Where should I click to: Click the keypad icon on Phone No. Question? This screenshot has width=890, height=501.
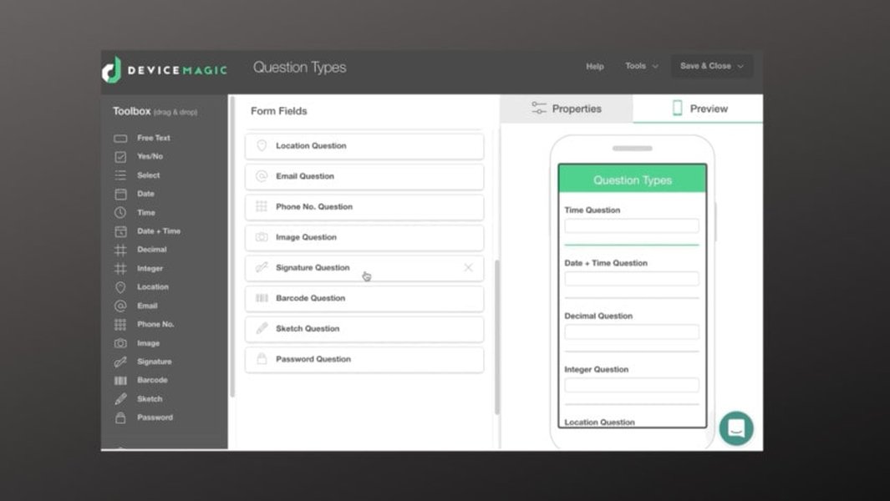click(262, 206)
